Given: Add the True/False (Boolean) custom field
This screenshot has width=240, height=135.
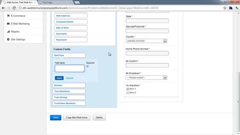Looking at the screenshot, I should point(69,103).
